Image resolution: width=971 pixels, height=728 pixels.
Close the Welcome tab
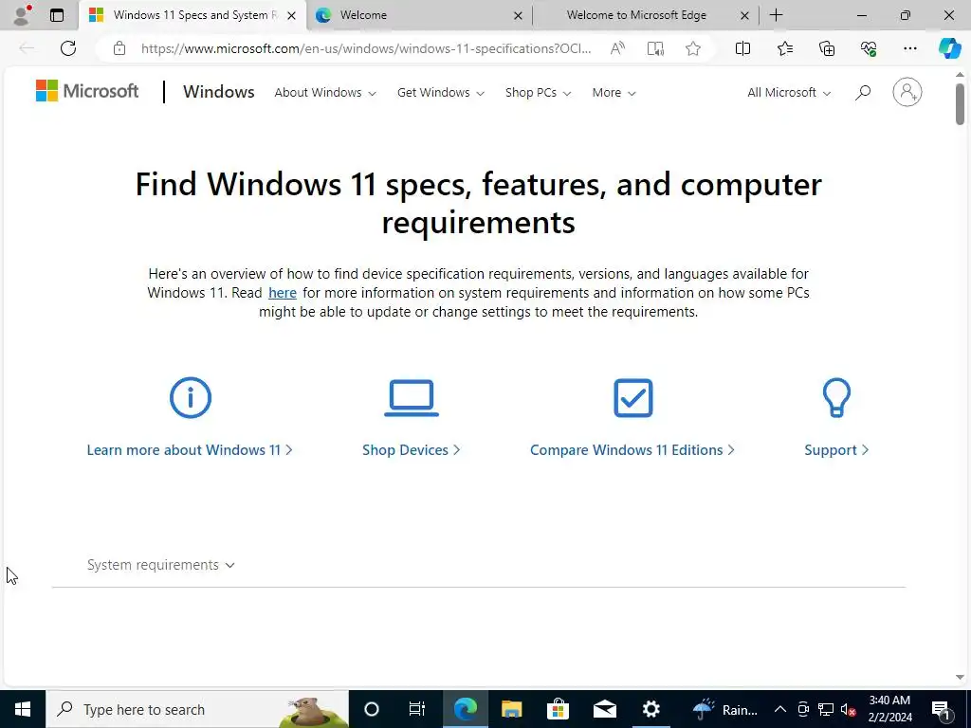pos(518,16)
